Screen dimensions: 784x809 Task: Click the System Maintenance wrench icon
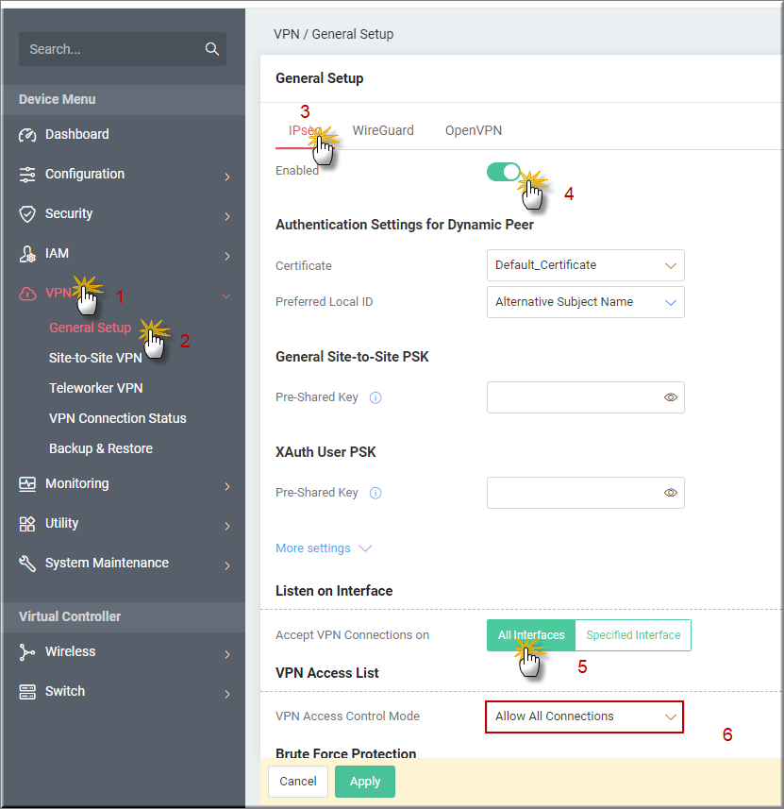pos(27,564)
